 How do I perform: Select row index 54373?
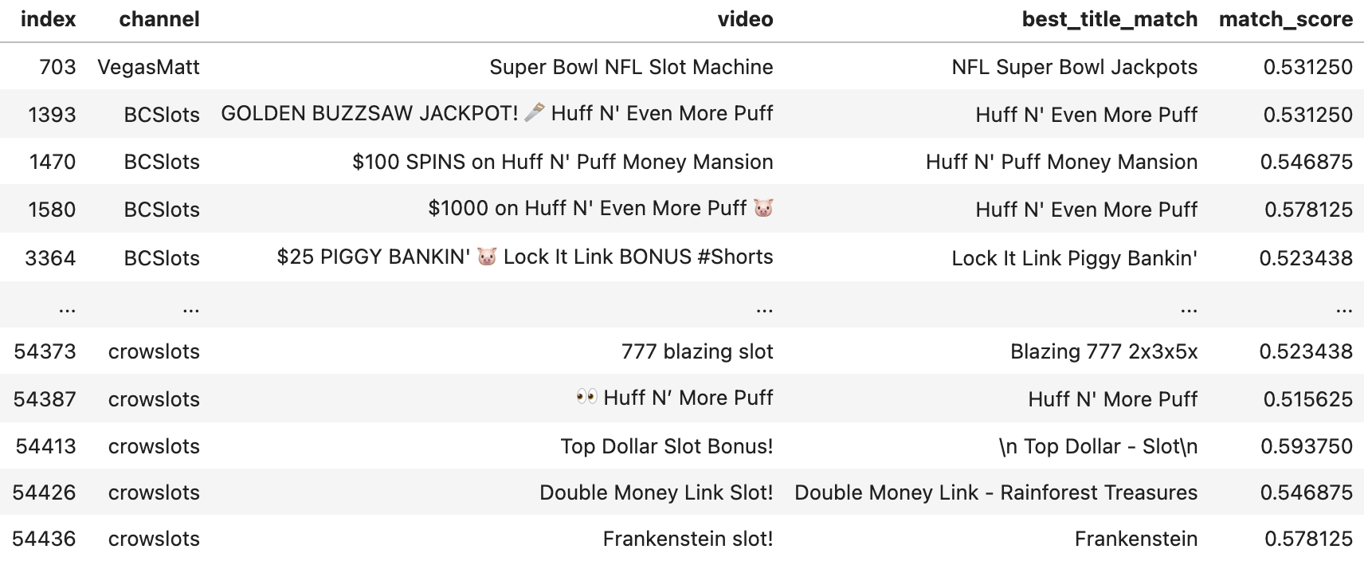click(45, 351)
